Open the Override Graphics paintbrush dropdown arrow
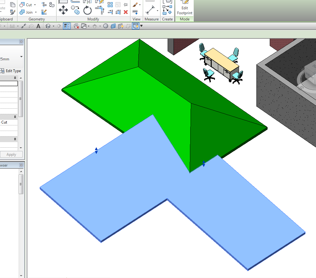 (140, 5)
